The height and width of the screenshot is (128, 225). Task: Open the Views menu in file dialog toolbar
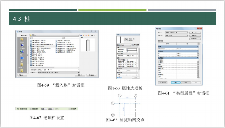[92, 35]
